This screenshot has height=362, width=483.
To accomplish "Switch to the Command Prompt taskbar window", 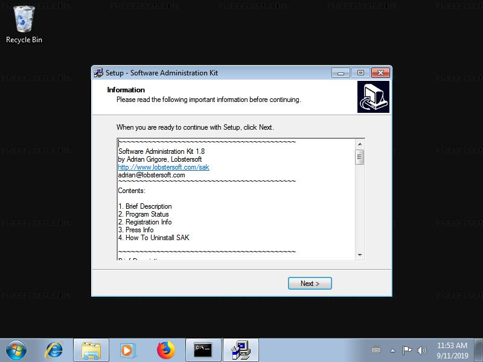I will click(203, 351).
